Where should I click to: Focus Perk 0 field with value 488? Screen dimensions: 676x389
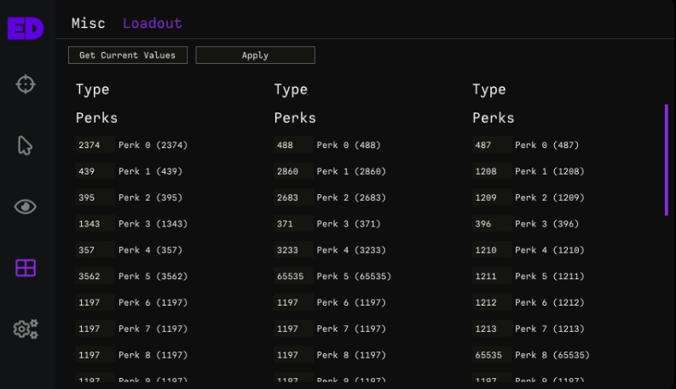[292, 146]
